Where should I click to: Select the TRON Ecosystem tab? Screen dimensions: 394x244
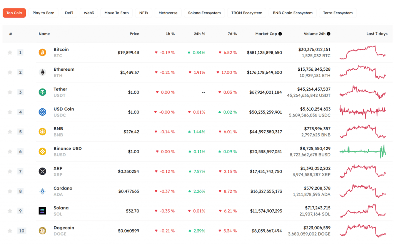pos(247,13)
